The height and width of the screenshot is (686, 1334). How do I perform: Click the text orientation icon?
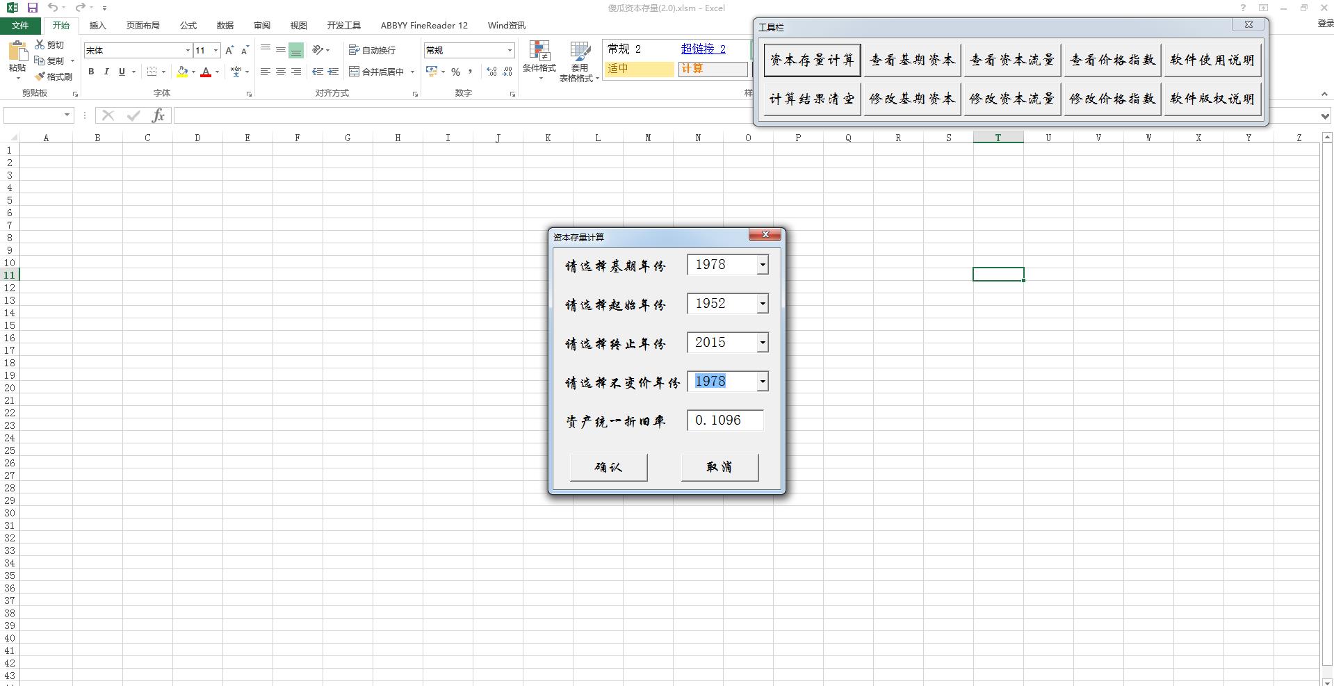coord(318,50)
